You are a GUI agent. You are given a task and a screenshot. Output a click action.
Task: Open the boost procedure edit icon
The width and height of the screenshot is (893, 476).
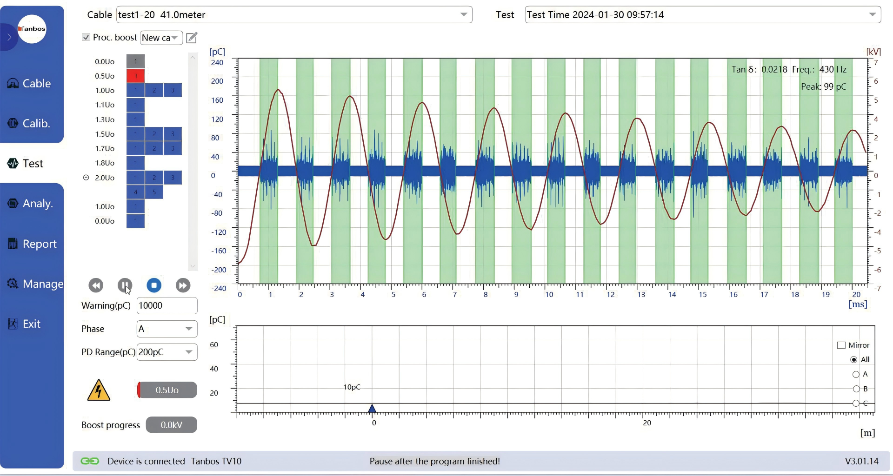pos(192,38)
